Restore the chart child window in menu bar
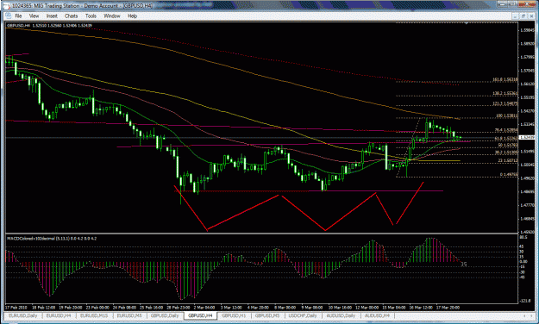Viewport: 539px width, 324px height. coord(523,16)
